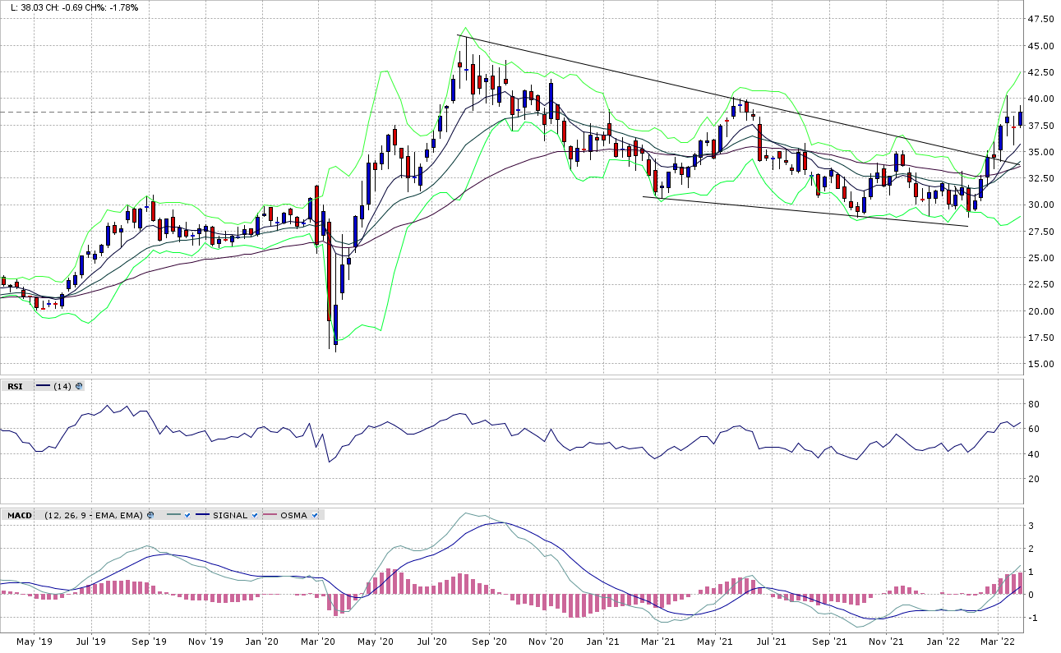The image size is (1061, 653).
Task: Select the teal MACD line color swatch
Action: [x=173, y=515]
